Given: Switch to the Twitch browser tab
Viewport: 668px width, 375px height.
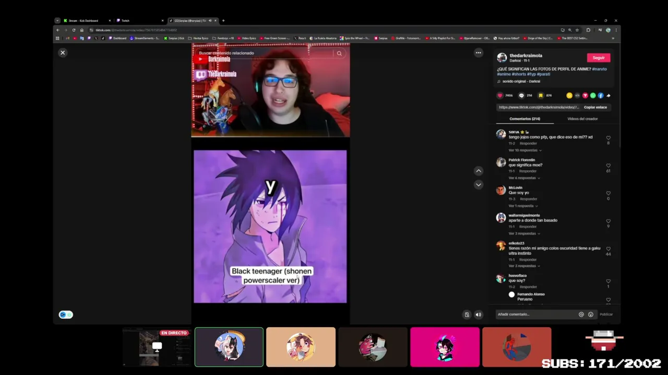Looking at the screenshot, I should tap(140, 20).
